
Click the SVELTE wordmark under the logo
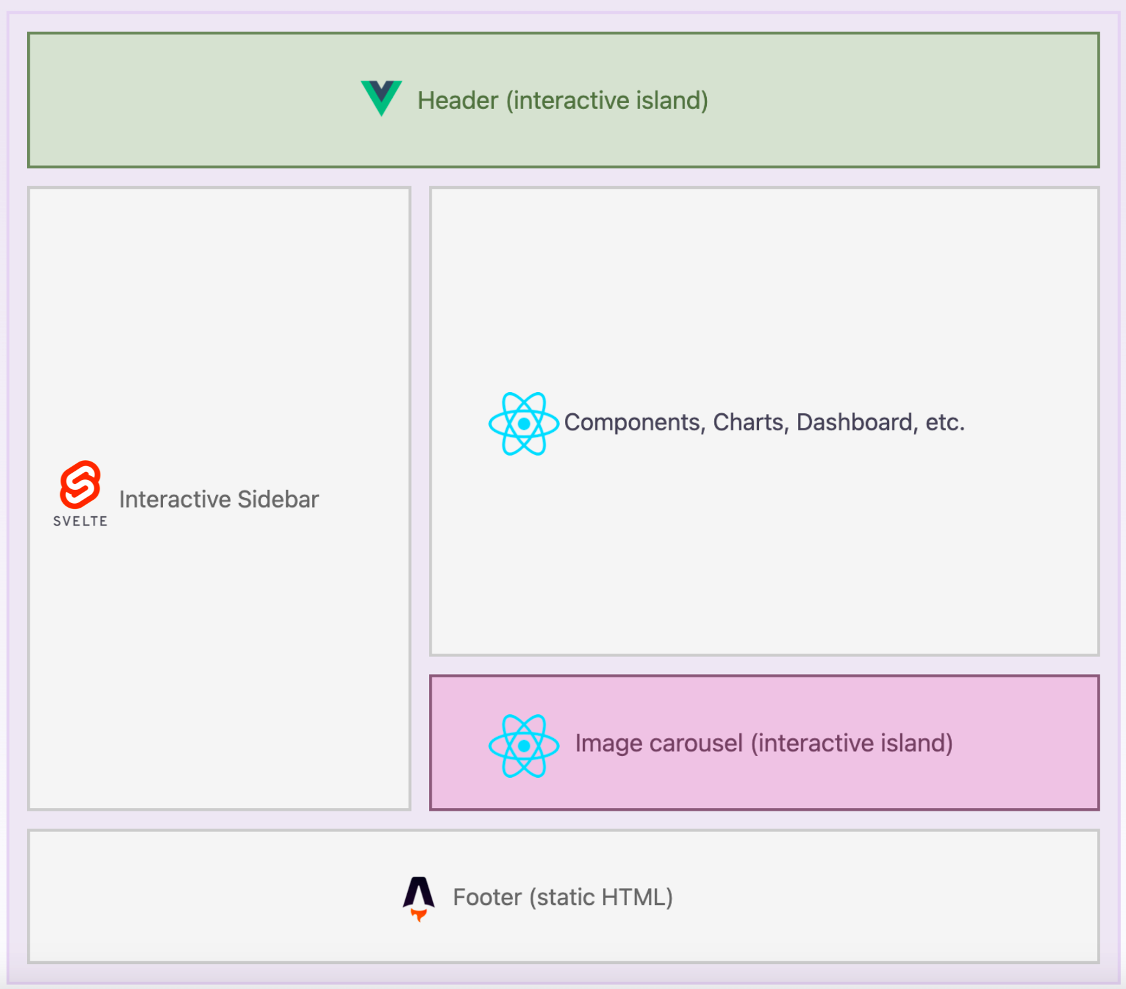point(81,522)
